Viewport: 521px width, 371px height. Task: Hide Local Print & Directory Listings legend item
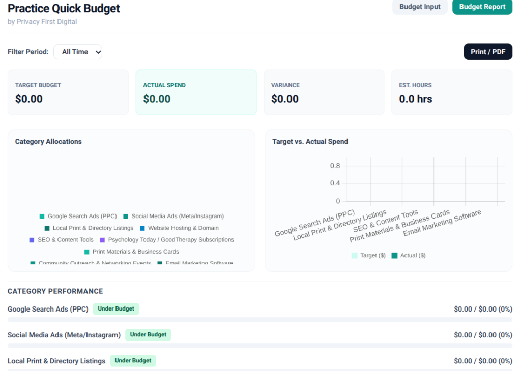(x=89, y=228)
